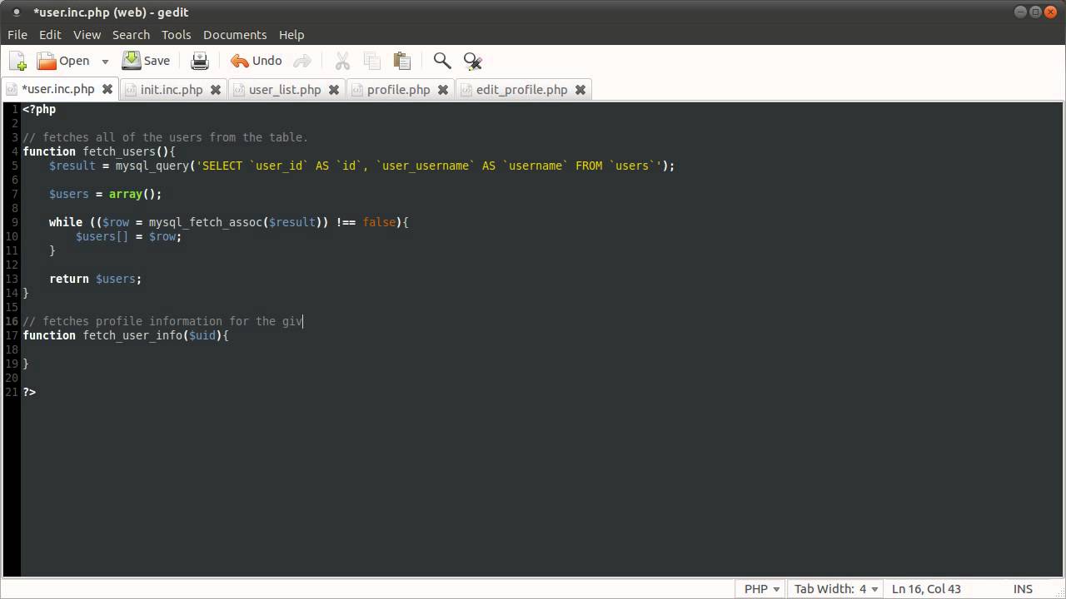Close the edit_profile.php tab
The width and height of the screenshot is (1066, 599).
tap(580, 90)
